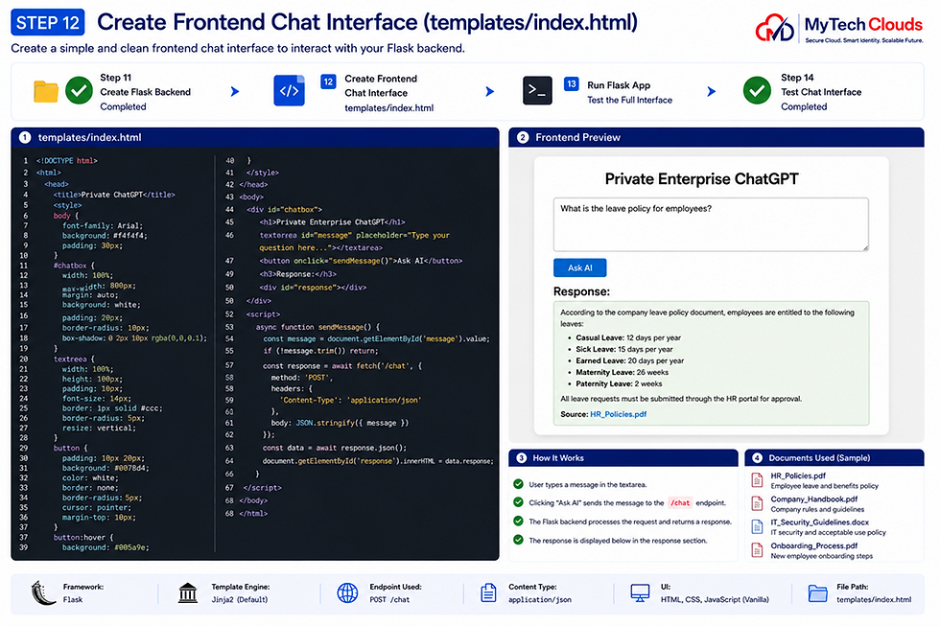This screenshot has height=626, width=940.
Task: Click 'POST /chat' footer value
Action: (x=389, y=600)
